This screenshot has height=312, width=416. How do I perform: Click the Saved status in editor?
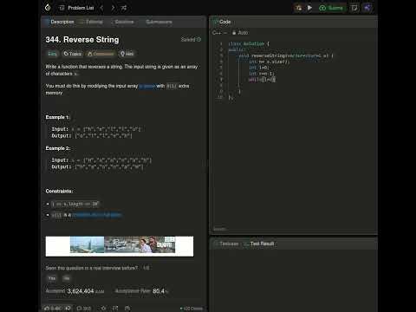(x=219, y=229)
